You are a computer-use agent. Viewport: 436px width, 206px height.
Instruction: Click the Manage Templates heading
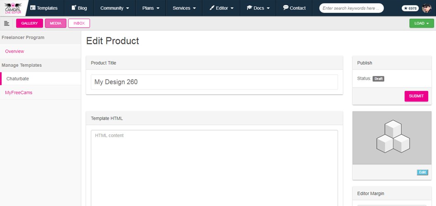(x=21, y=65)
